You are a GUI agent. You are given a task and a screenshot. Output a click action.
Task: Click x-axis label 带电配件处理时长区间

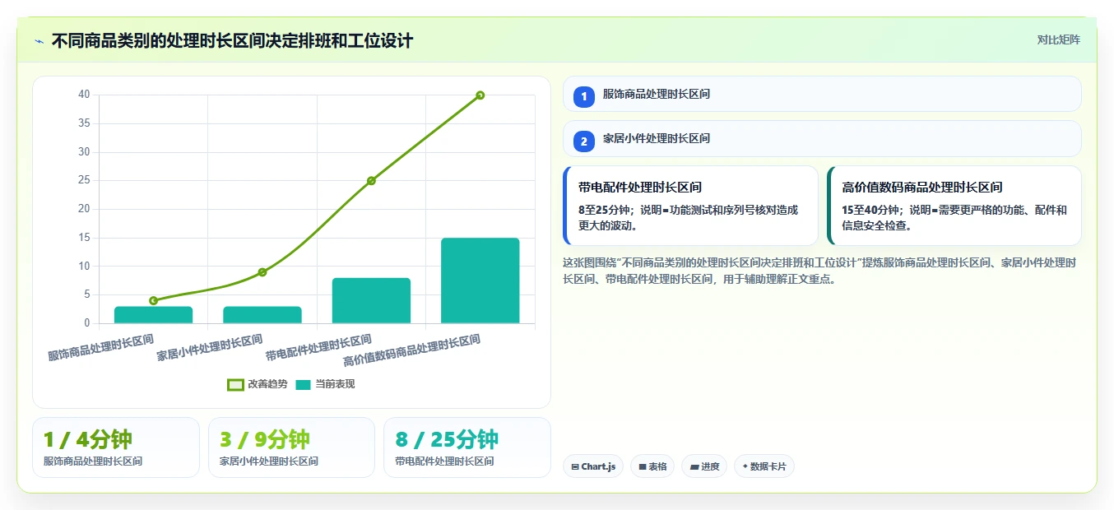point(318,347)
